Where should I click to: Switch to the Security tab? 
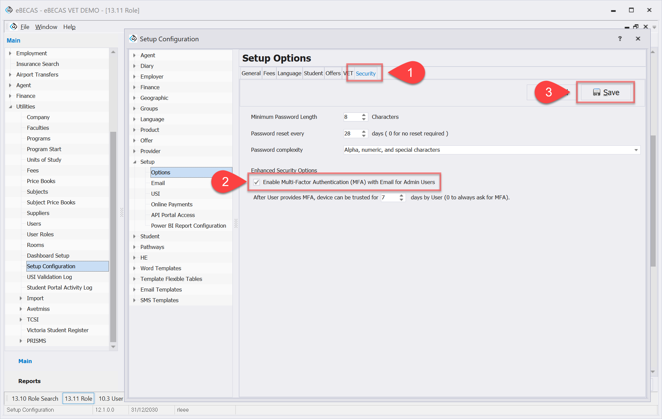pyautogui.click(x=365, y=74)
